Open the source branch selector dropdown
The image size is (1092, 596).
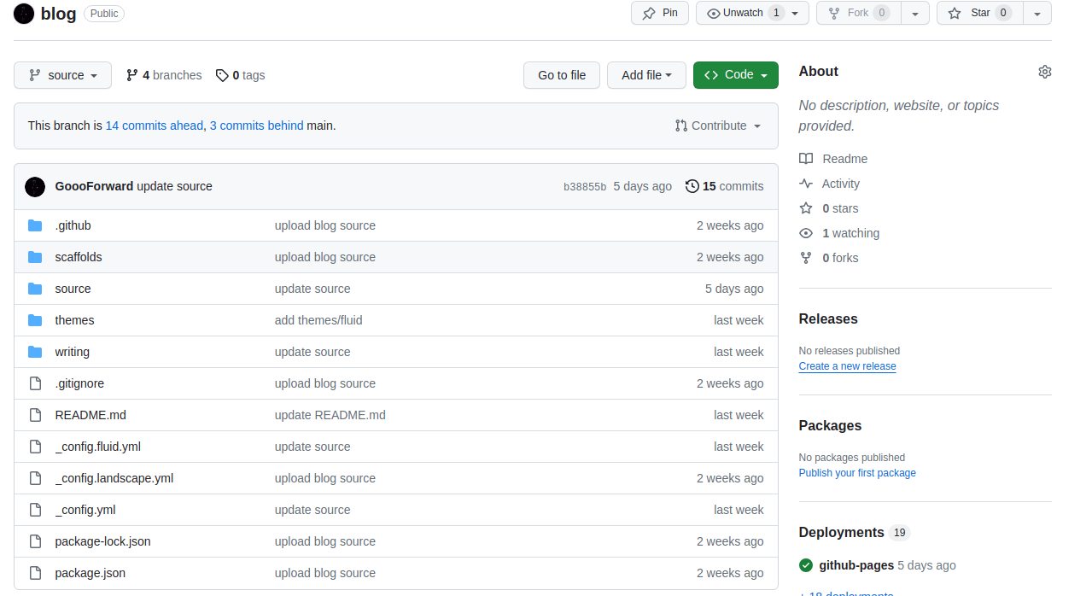[x=62, y=75]
